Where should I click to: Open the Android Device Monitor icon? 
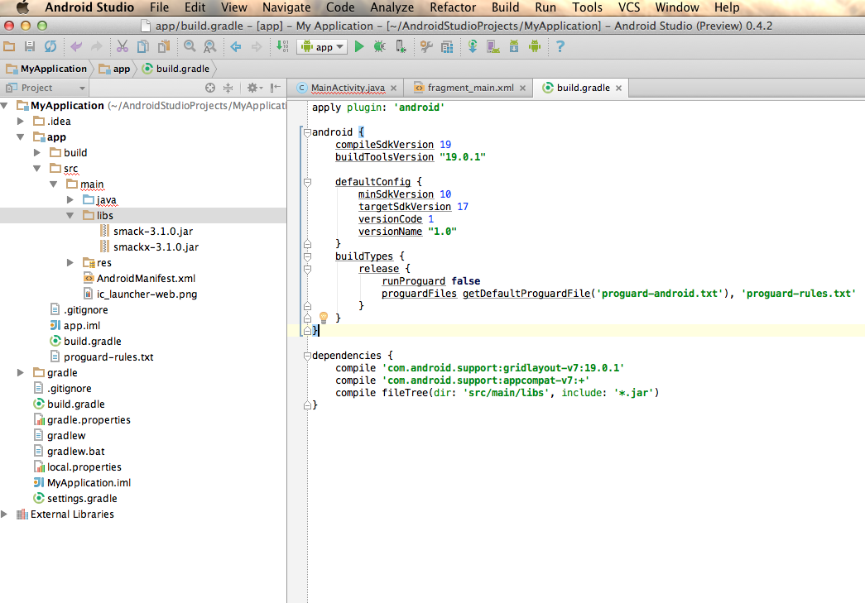[535, 47]
